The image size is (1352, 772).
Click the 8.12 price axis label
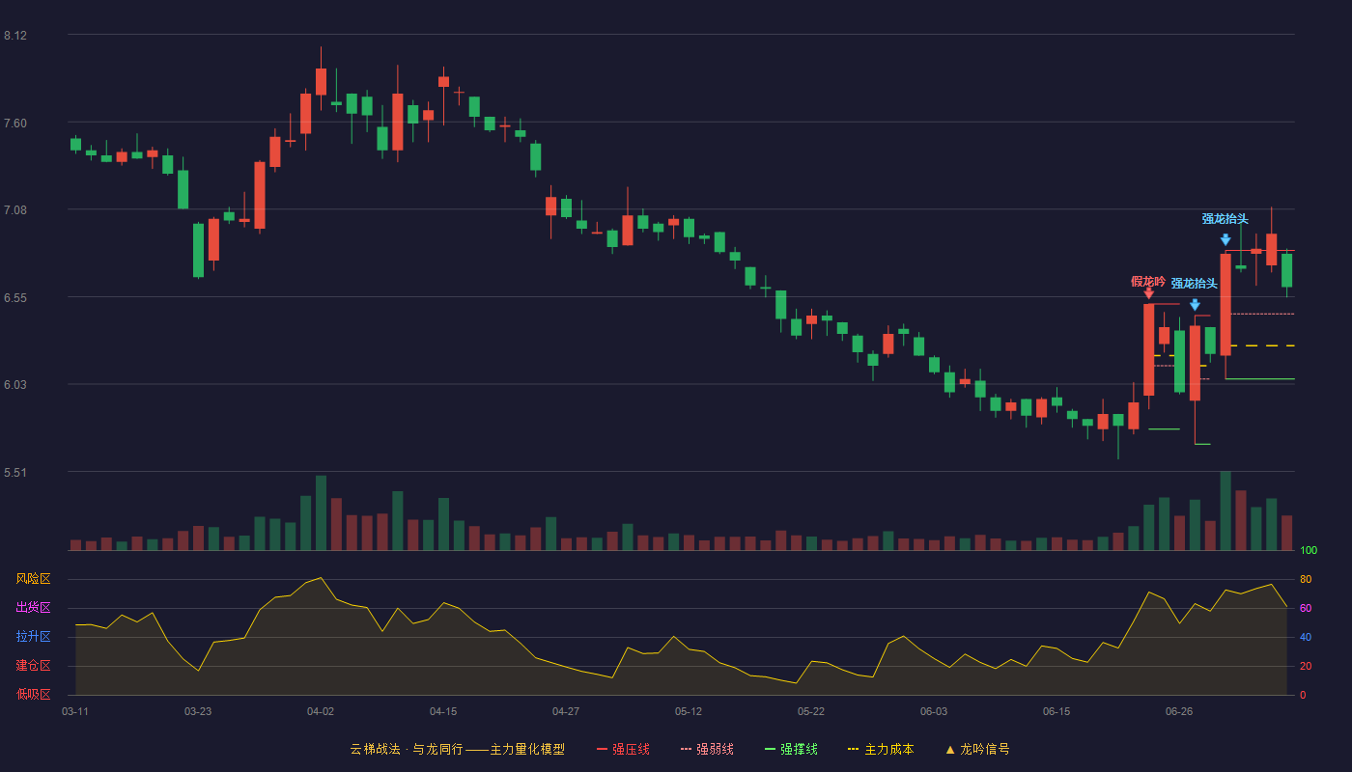[x=15, y=36]
